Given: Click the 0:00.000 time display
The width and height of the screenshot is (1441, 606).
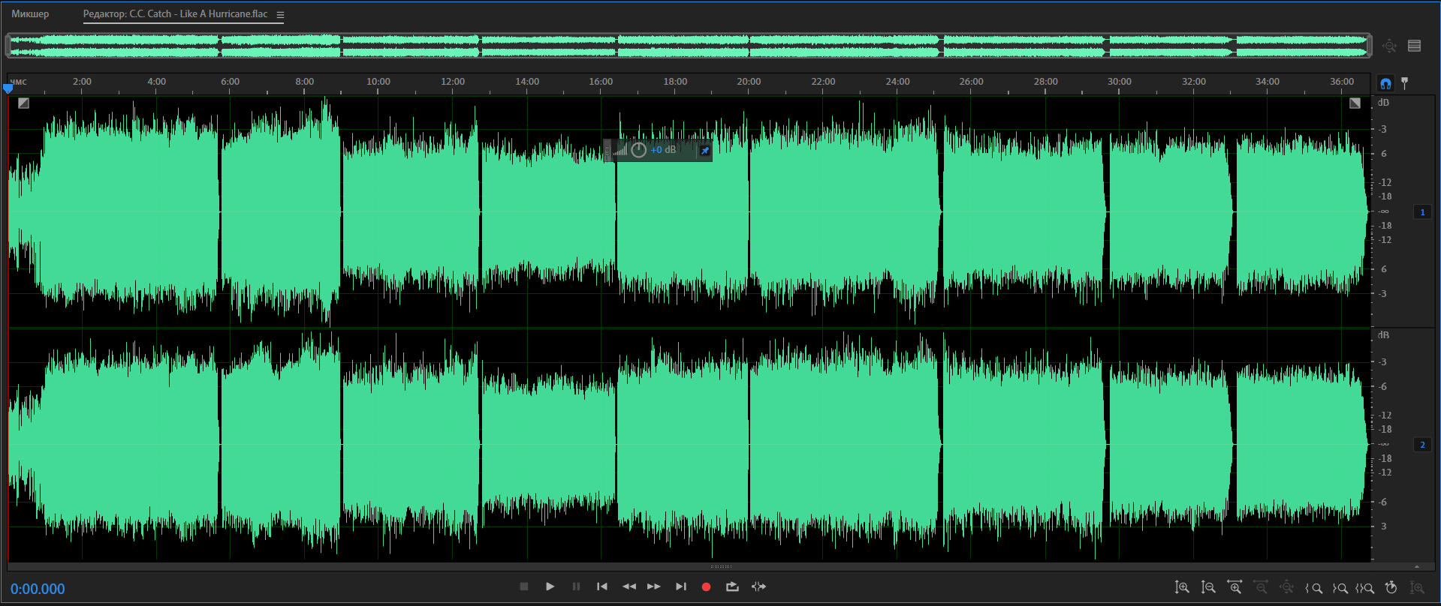Looking at the screenshot, I should pyautogui.click(x=38, y=589).
